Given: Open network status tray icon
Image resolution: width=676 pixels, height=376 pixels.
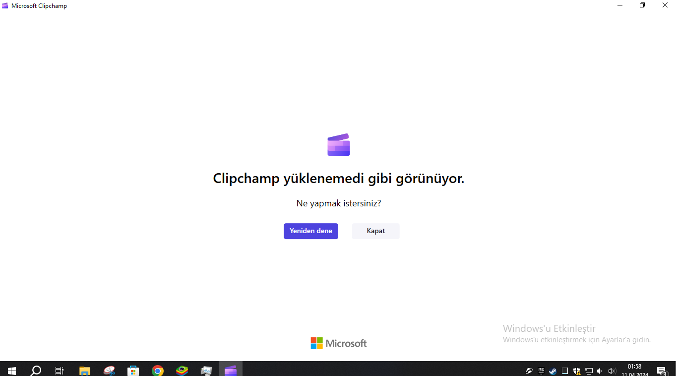Looking at the screenshot, I should point(589,371).
